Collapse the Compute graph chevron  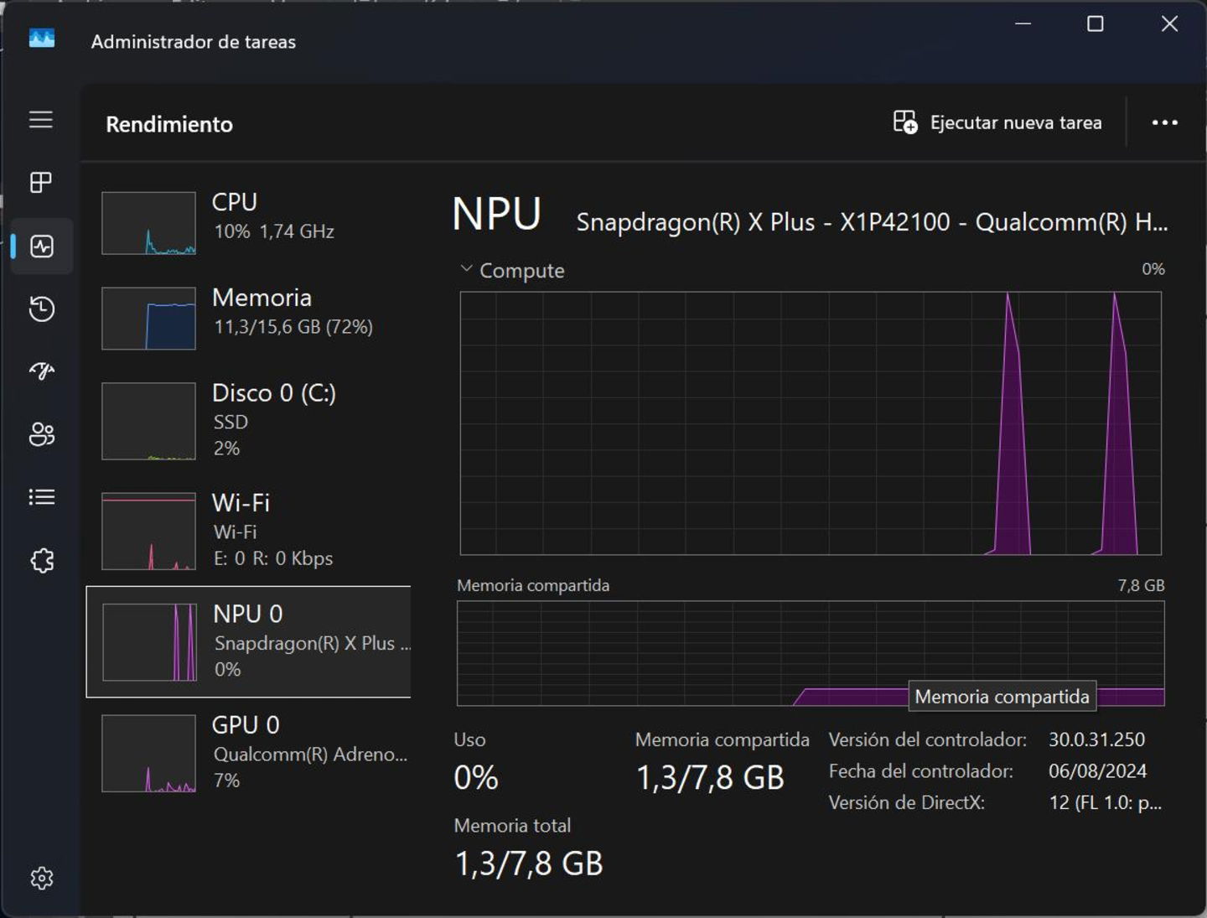(466, 269)
